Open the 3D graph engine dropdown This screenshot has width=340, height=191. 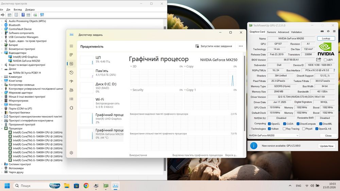[131, 66]
